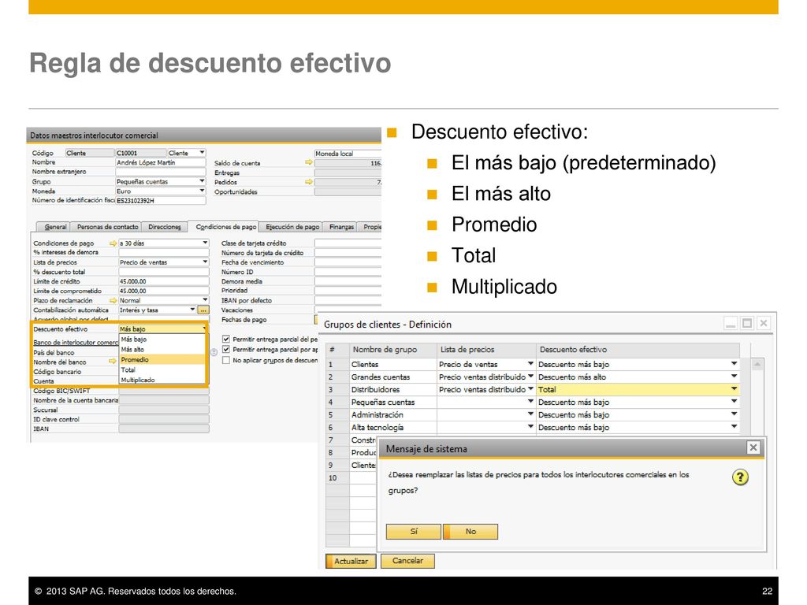Expand Contabilización automática Interés y tasa dropdown
807x605 pixels.
coord(192,310)
